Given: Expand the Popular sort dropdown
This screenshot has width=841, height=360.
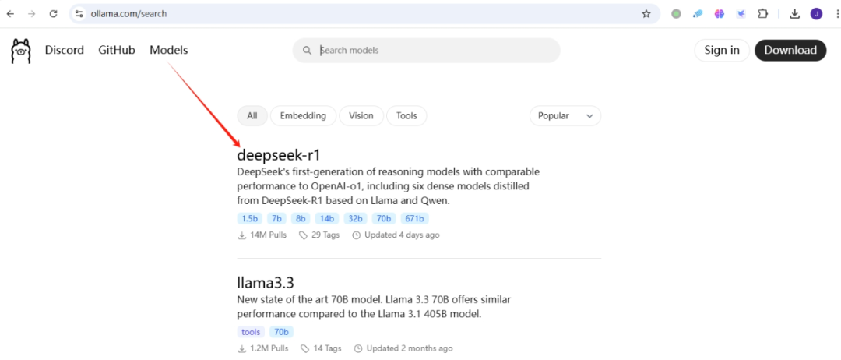Looking at the screenshot, I should (565, 115).
